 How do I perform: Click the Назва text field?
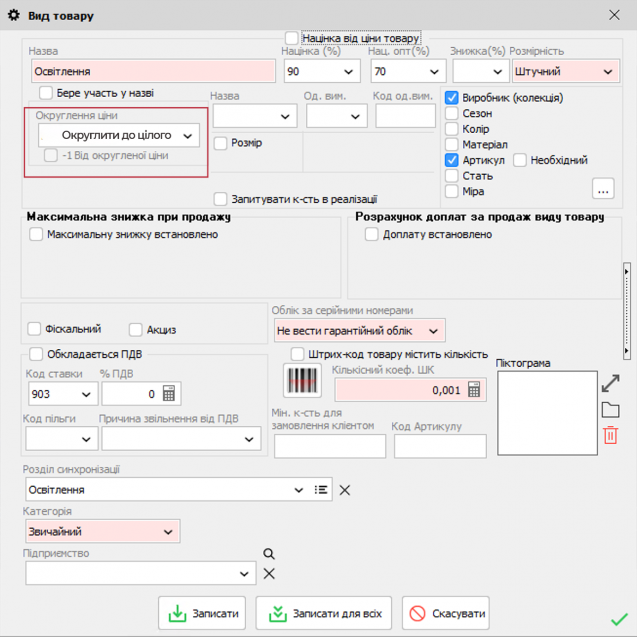(x=153, y=72)
